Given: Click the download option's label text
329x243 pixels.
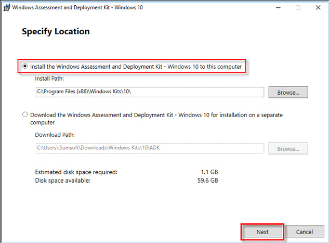Looking at the screenshot, I should click(156, 114).
